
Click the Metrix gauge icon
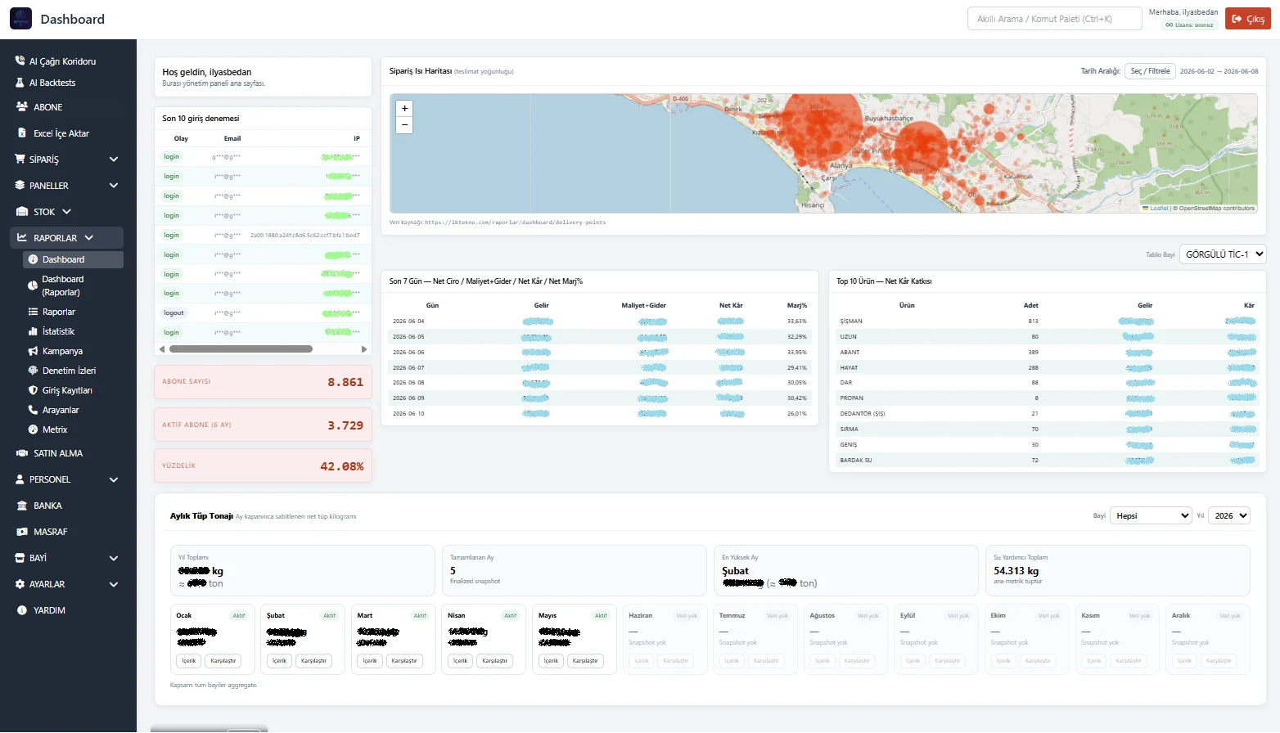[34, 429]
